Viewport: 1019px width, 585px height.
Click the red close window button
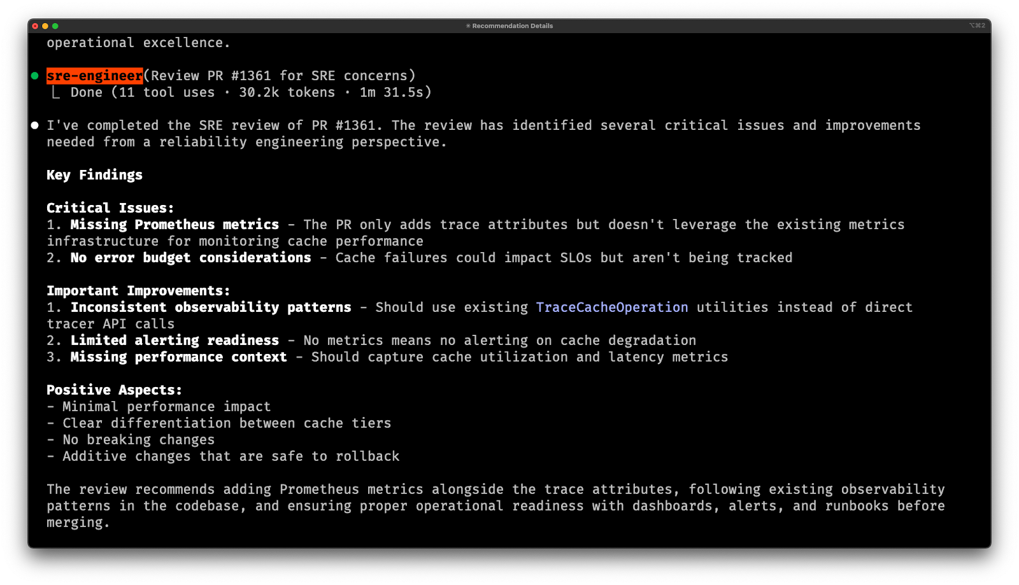[35, 26]
